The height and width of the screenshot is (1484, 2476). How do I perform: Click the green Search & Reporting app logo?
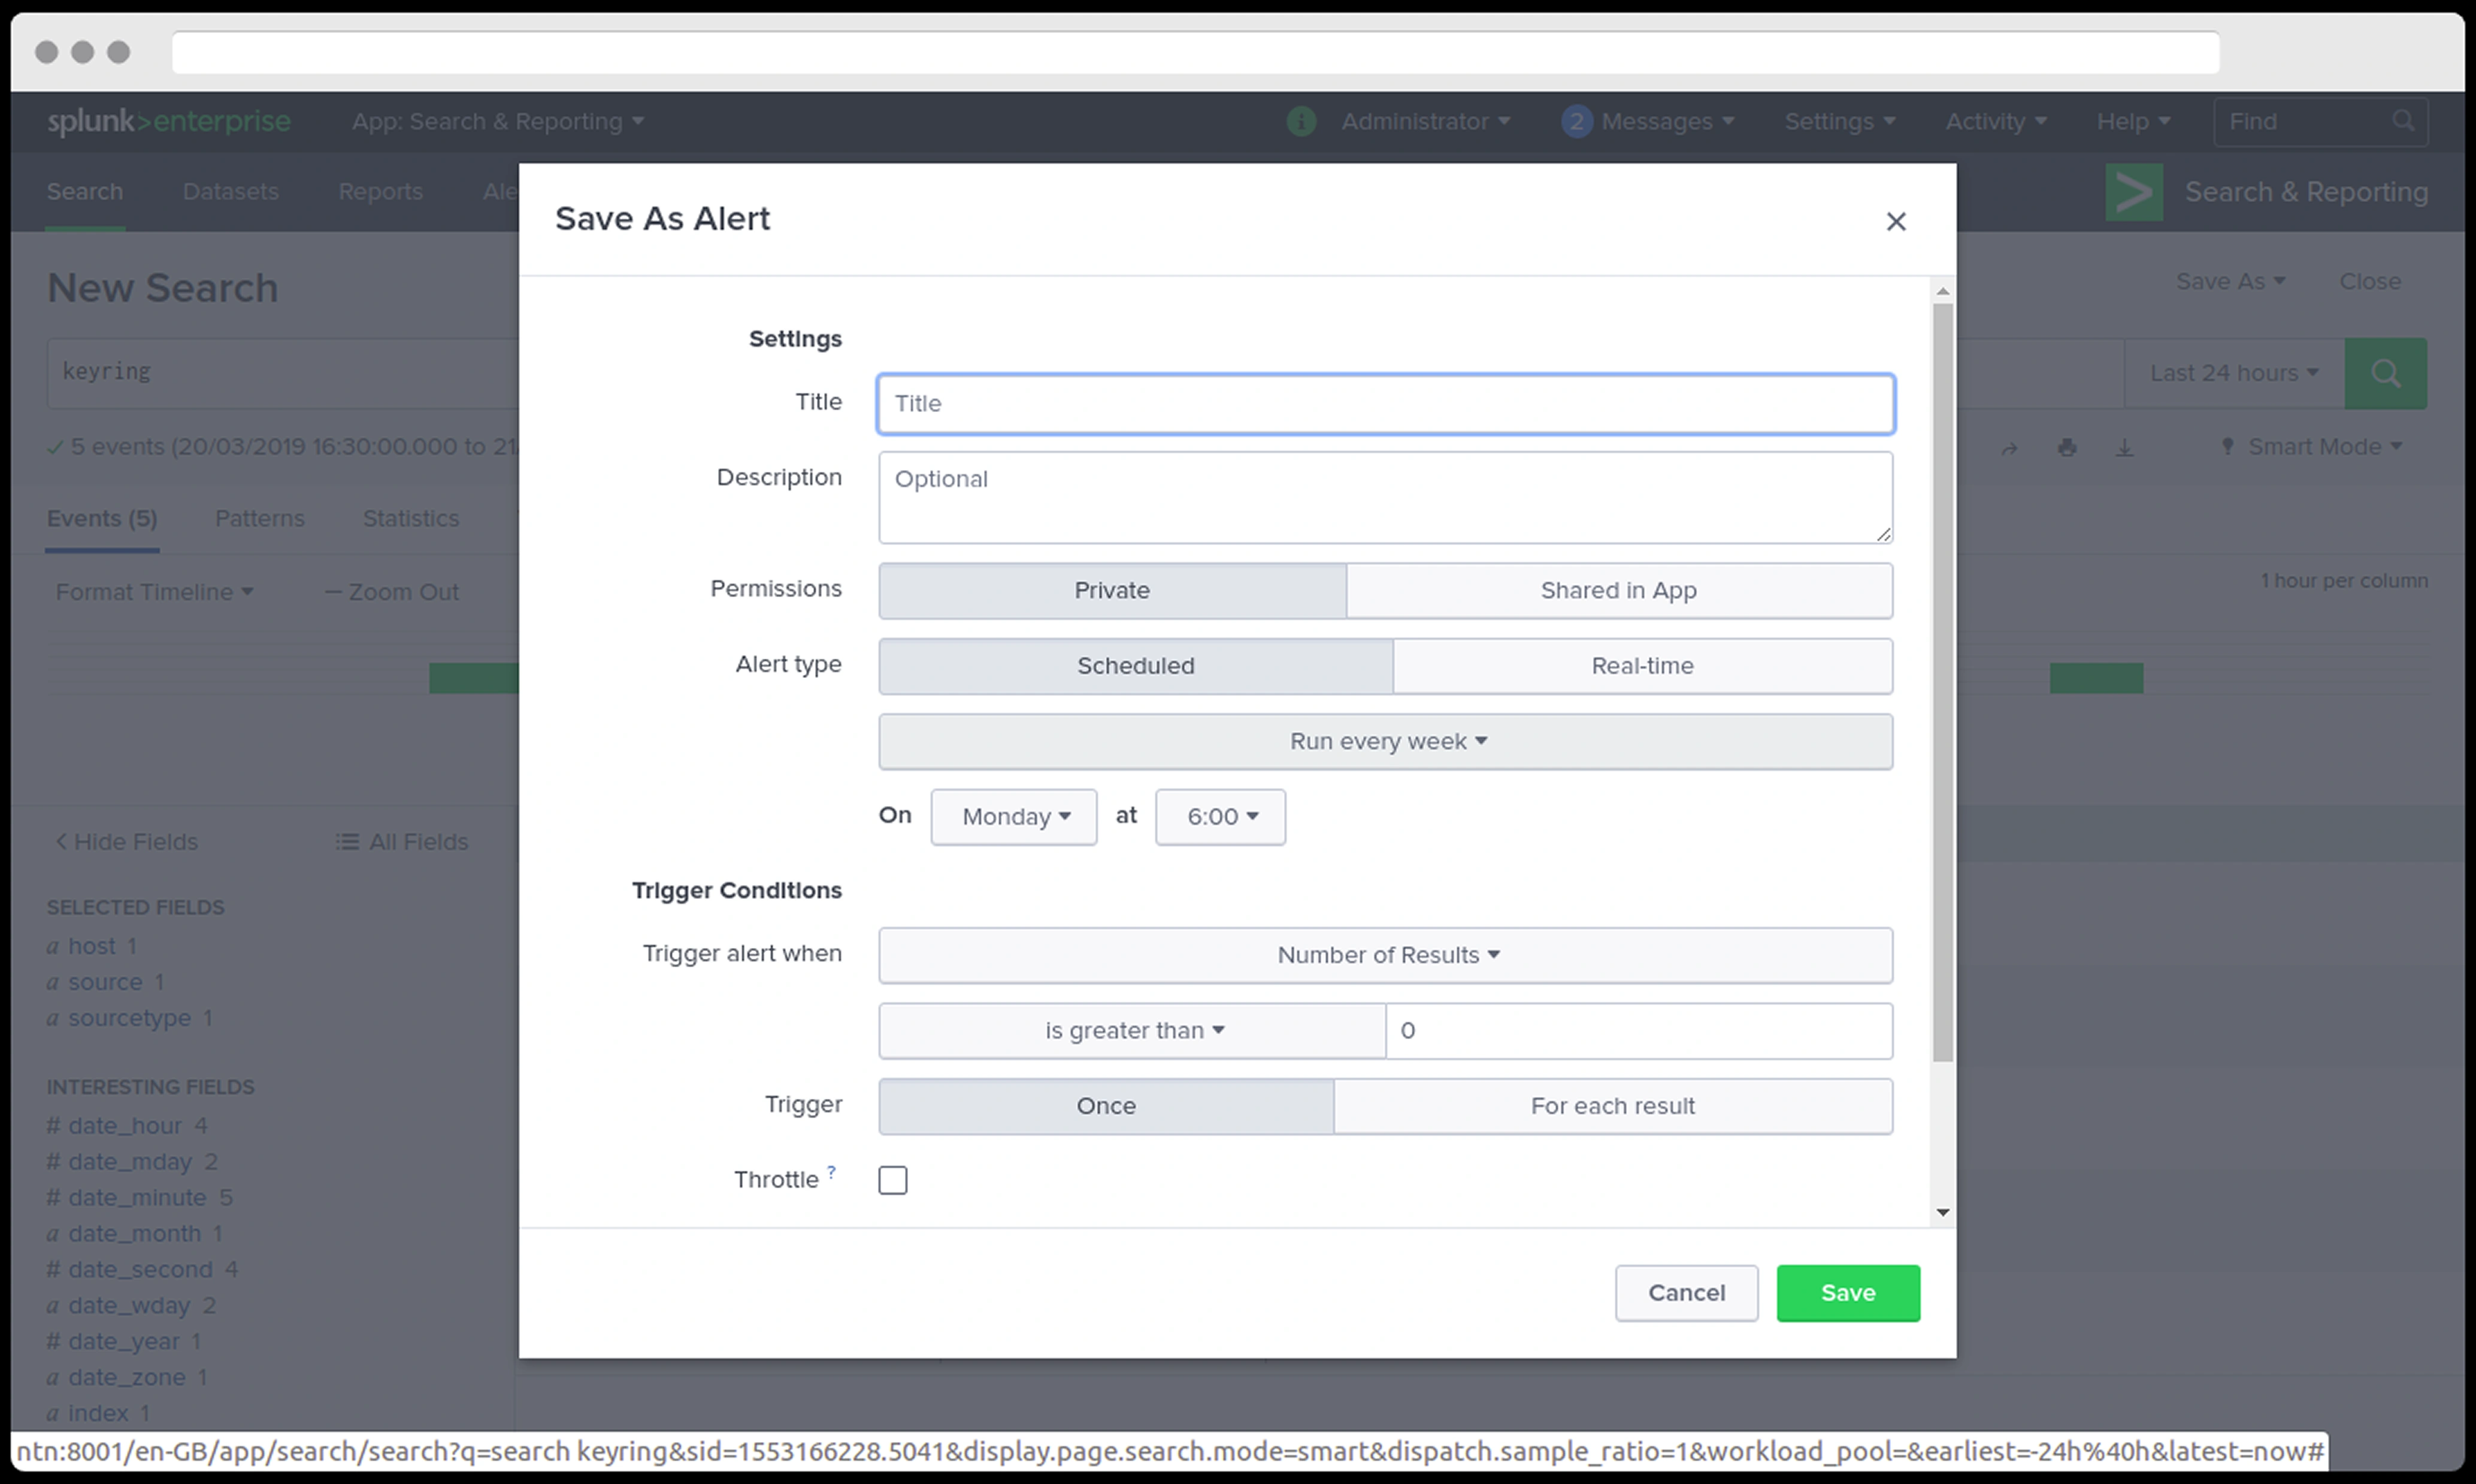click(x=2133, y=192)
